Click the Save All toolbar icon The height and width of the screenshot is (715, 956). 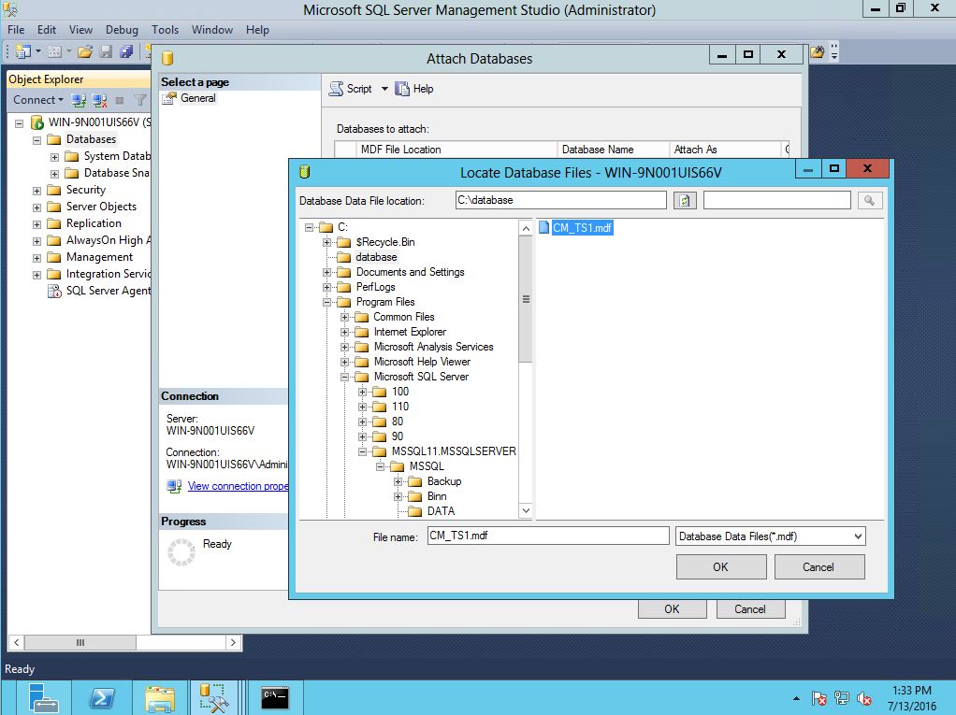[x=126, y=51]
